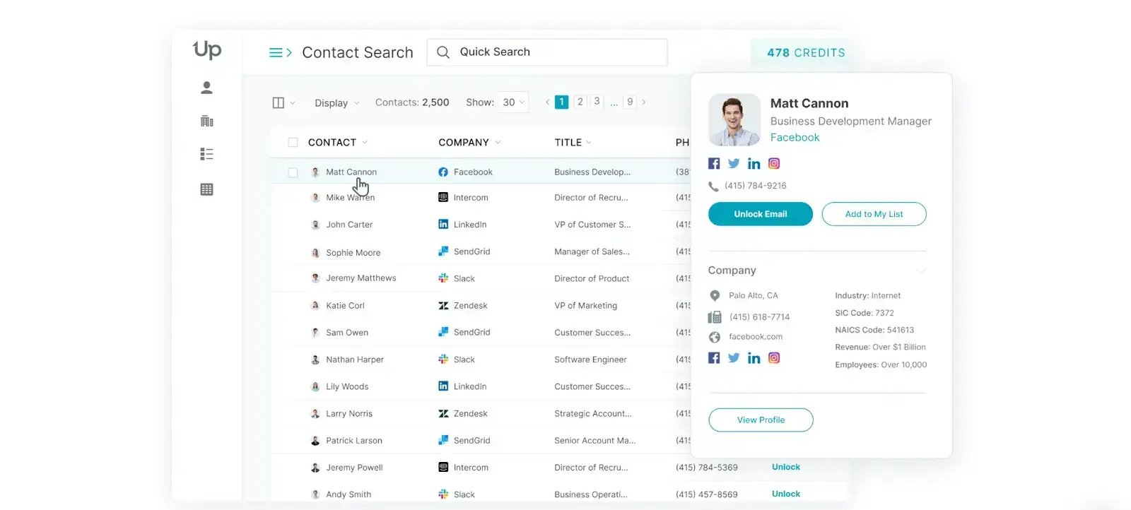Expand the Display dropdown
Viewport: 1131px width, 510px height.
tap(336, 103)
